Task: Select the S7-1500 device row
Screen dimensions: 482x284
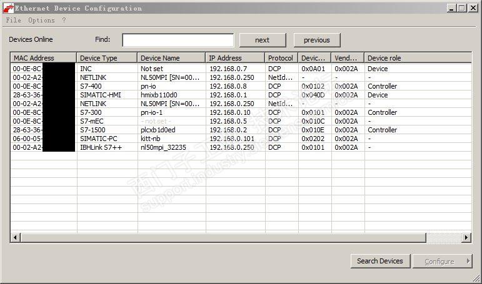Action: [x=241, y=130]
